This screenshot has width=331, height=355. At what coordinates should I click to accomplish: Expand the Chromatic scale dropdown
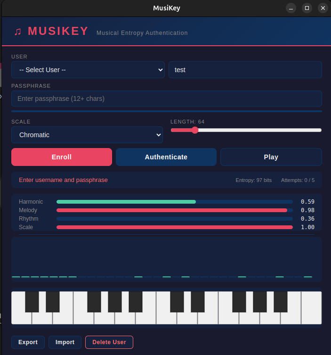tap(87, 135)
